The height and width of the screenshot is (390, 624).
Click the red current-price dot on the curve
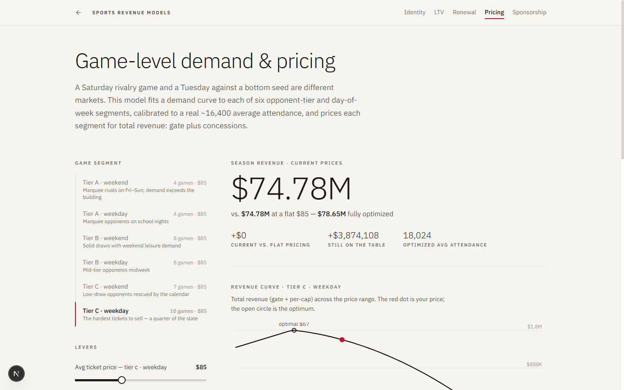pyautogui.click(x=342, y=340)
